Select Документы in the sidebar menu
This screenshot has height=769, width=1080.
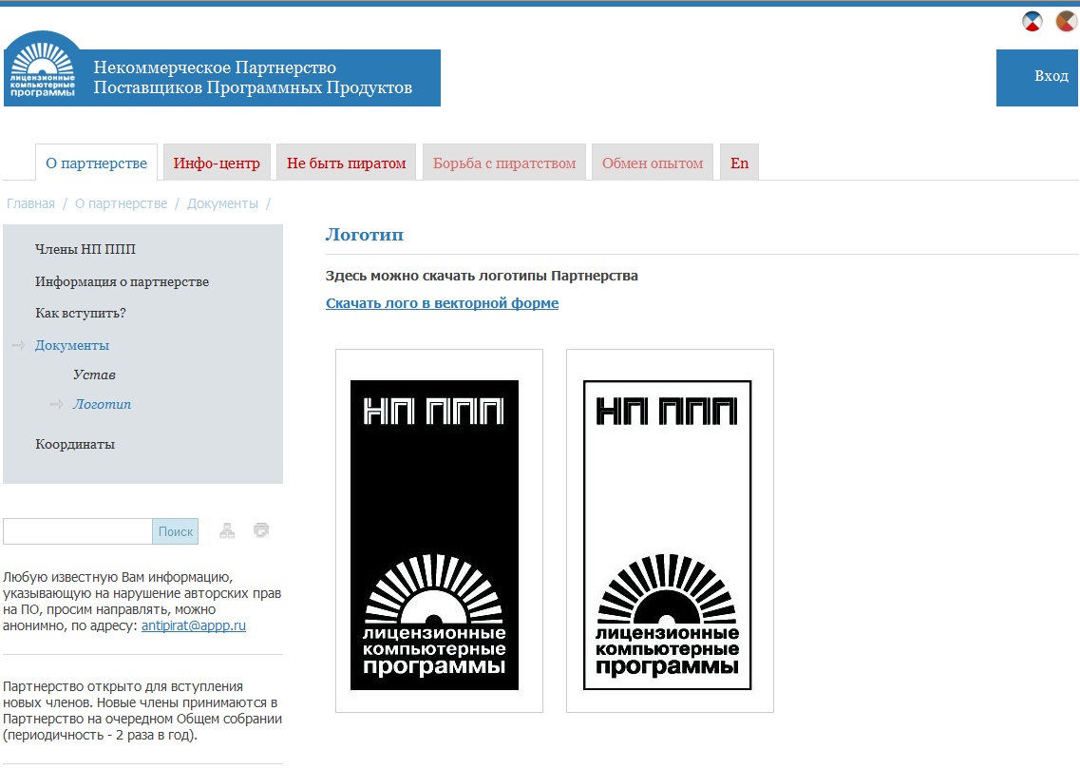[72, 345]
